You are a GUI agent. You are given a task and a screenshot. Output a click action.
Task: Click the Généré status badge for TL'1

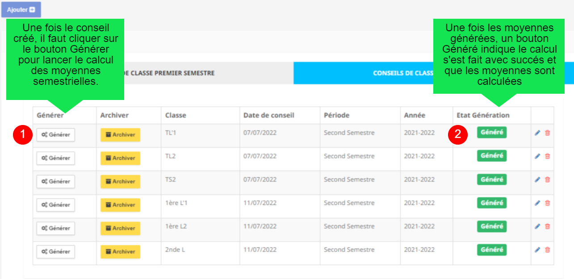click(x=492, y=133)
